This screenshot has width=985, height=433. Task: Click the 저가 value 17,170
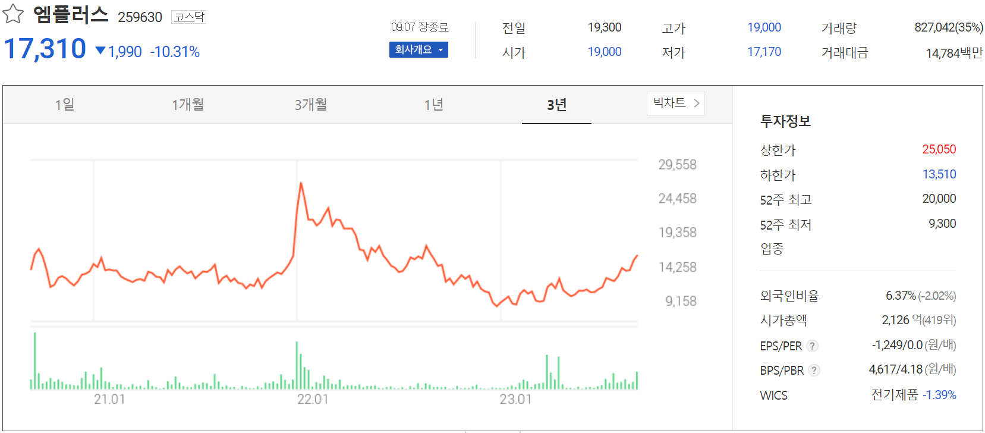pos(764,52)
